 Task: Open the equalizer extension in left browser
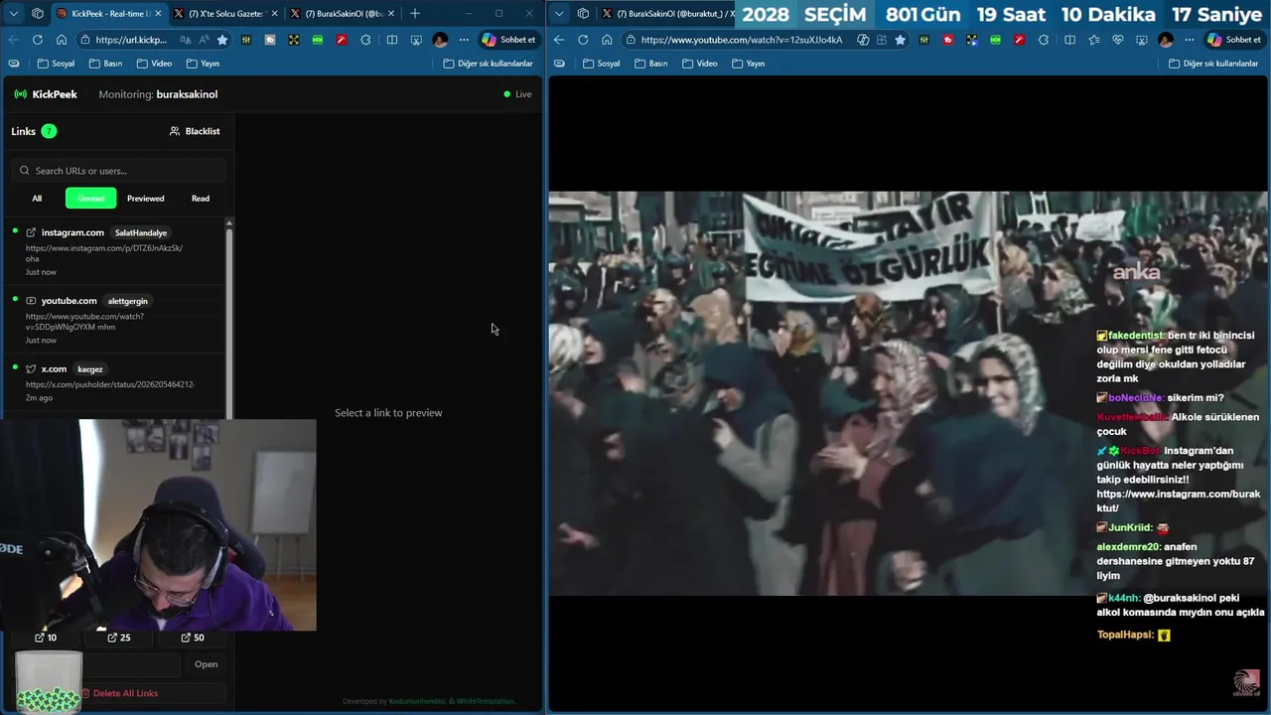click(244, 40)
